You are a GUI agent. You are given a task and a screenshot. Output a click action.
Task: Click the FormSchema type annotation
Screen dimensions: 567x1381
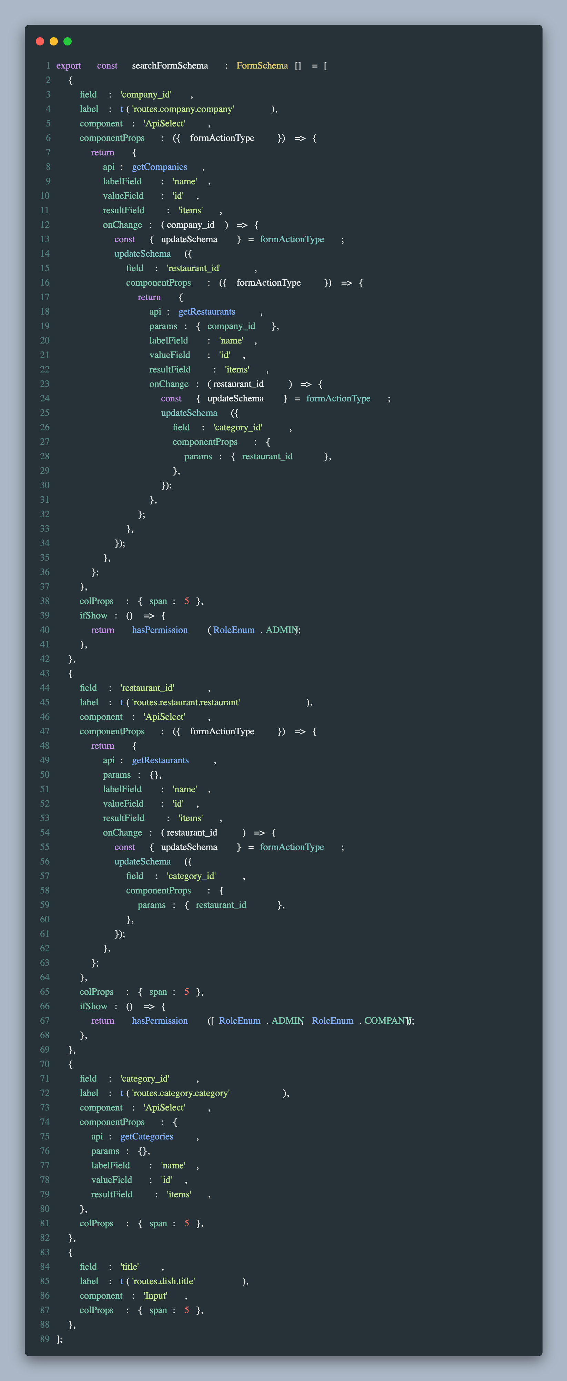click(262, 65)
